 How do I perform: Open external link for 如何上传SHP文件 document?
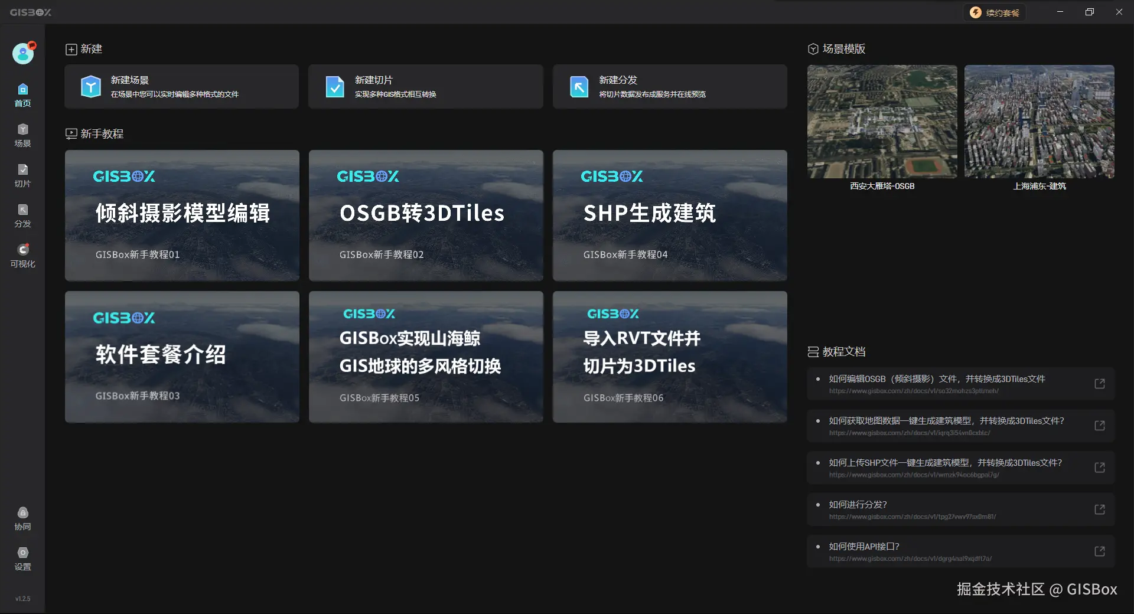coord(1099,468)
